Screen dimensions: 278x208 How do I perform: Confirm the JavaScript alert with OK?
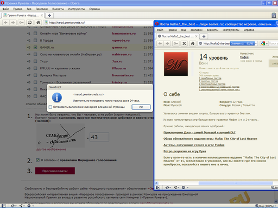[141, 107]
